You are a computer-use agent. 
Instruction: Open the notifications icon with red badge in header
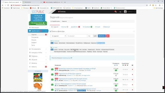[115, 12]
